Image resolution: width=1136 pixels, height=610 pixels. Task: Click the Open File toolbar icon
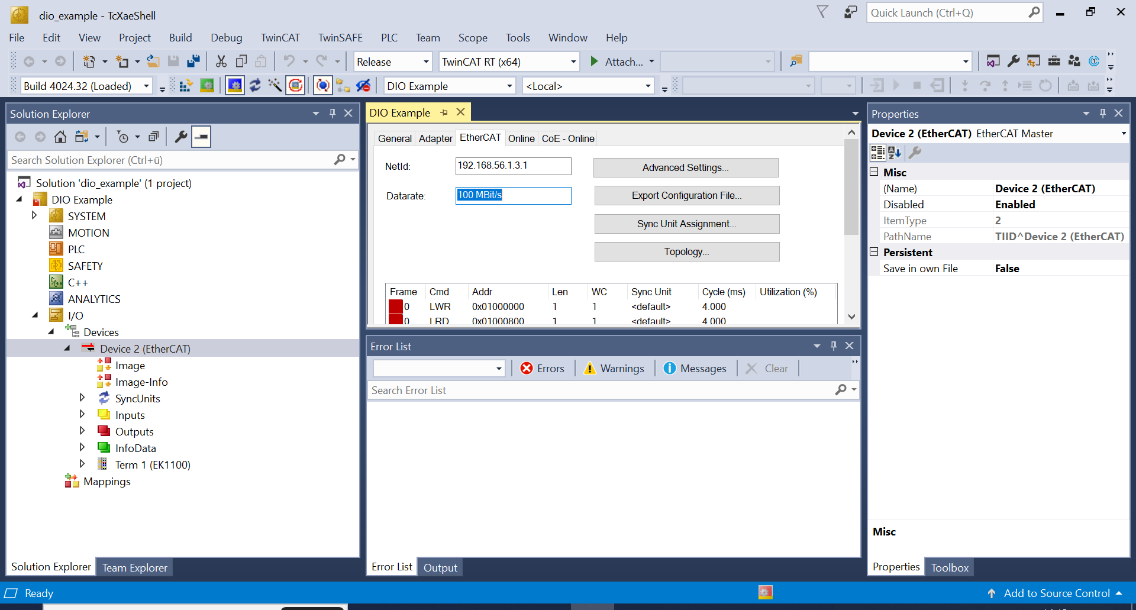click(x=153, y=62)
